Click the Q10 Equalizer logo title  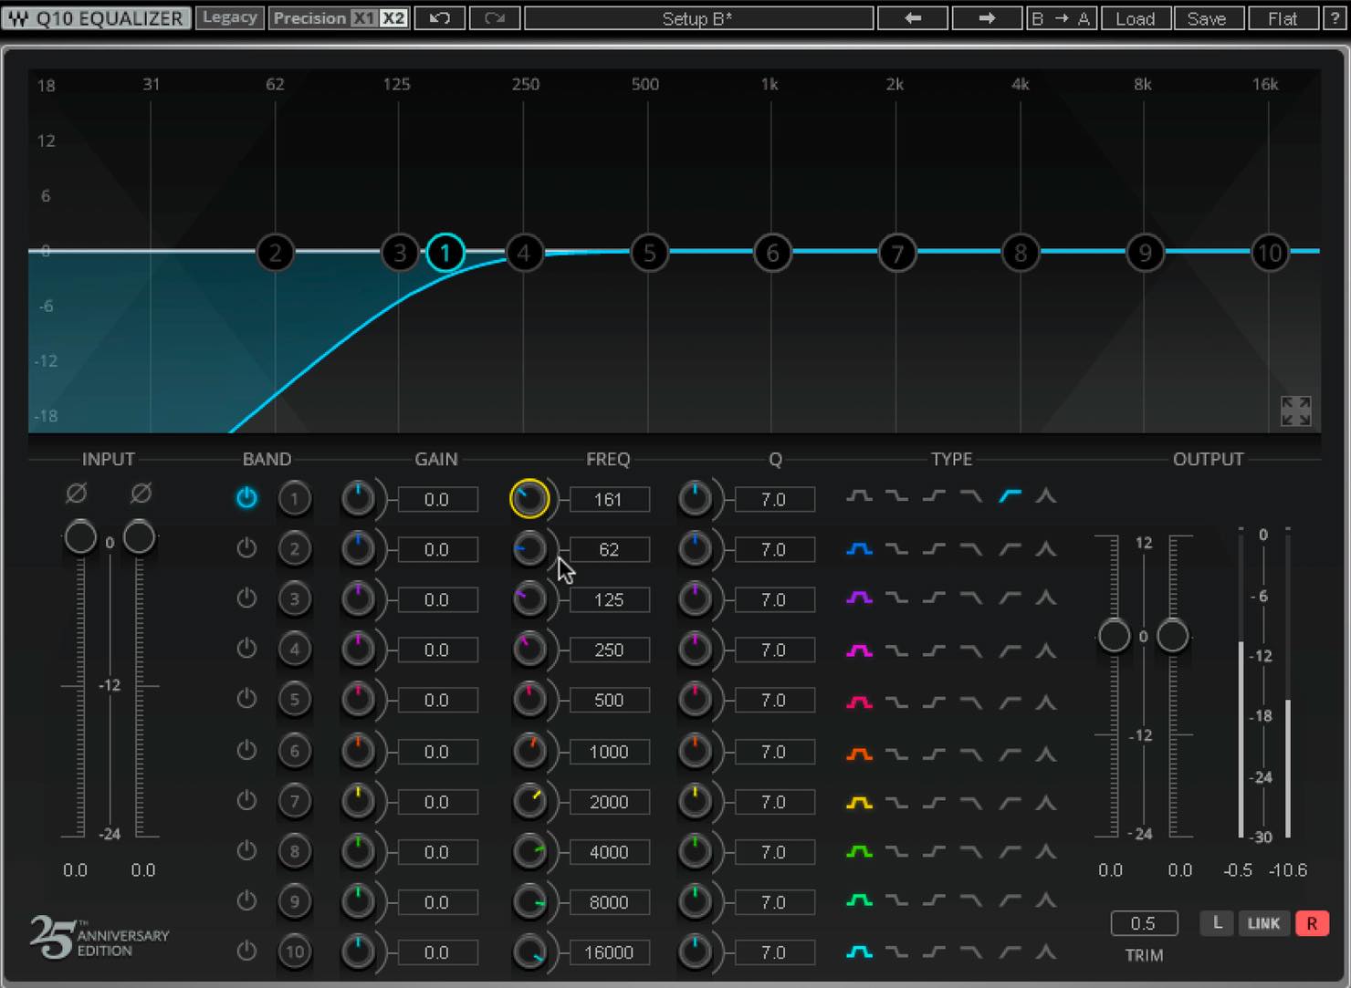click(97, 17)
